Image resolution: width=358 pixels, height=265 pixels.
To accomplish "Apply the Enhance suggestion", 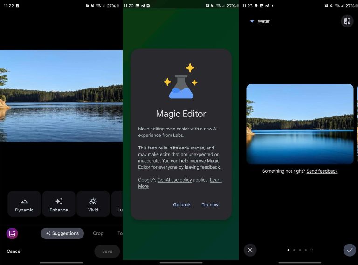I will click(x=59, y=204).
